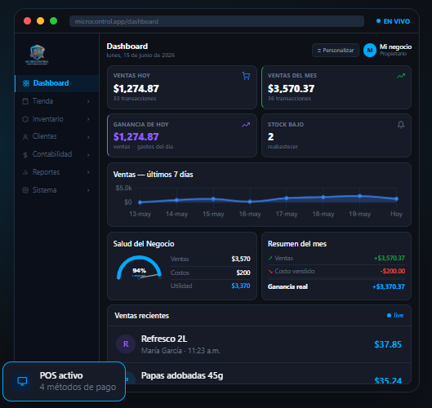432x408 pixels.
Task: Click the Reportes bar chart icon
Action: (x=25, y=172)
